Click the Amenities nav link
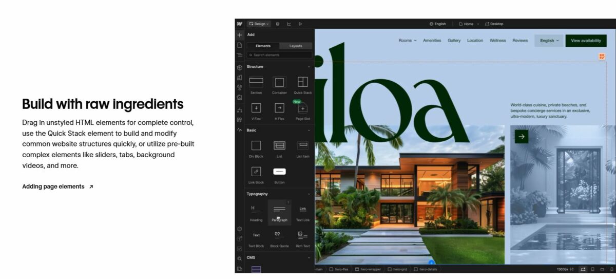The width and height of the screenshot is (616, 279). (x=432, y=41)
